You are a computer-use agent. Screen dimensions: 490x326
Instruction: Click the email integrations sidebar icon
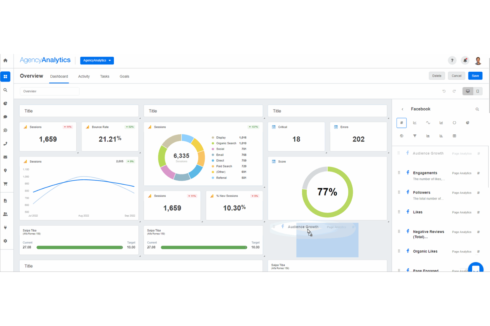click(5, 157)
